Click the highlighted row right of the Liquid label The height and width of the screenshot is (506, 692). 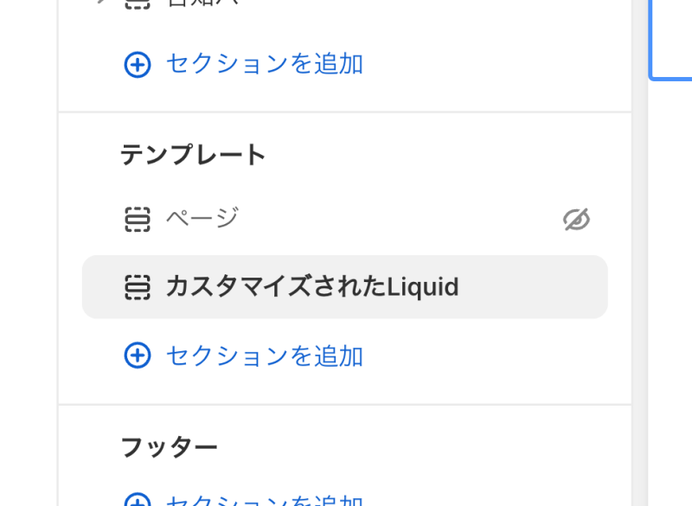click(533, 287)
